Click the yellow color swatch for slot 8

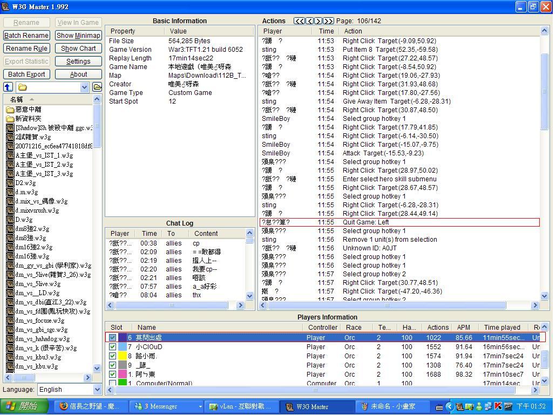(x=122, y=356)
